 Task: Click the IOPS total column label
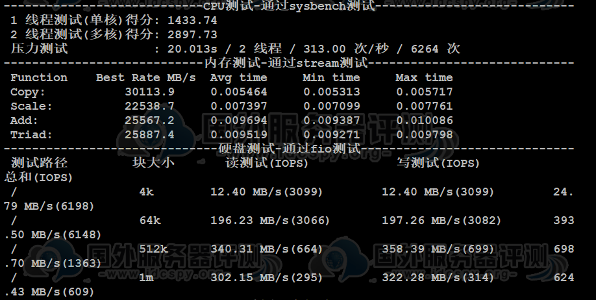(38, 177)
